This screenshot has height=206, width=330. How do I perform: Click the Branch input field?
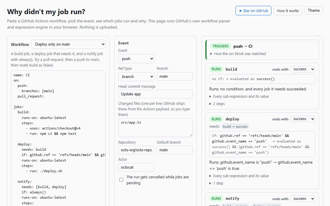(175, 76)
